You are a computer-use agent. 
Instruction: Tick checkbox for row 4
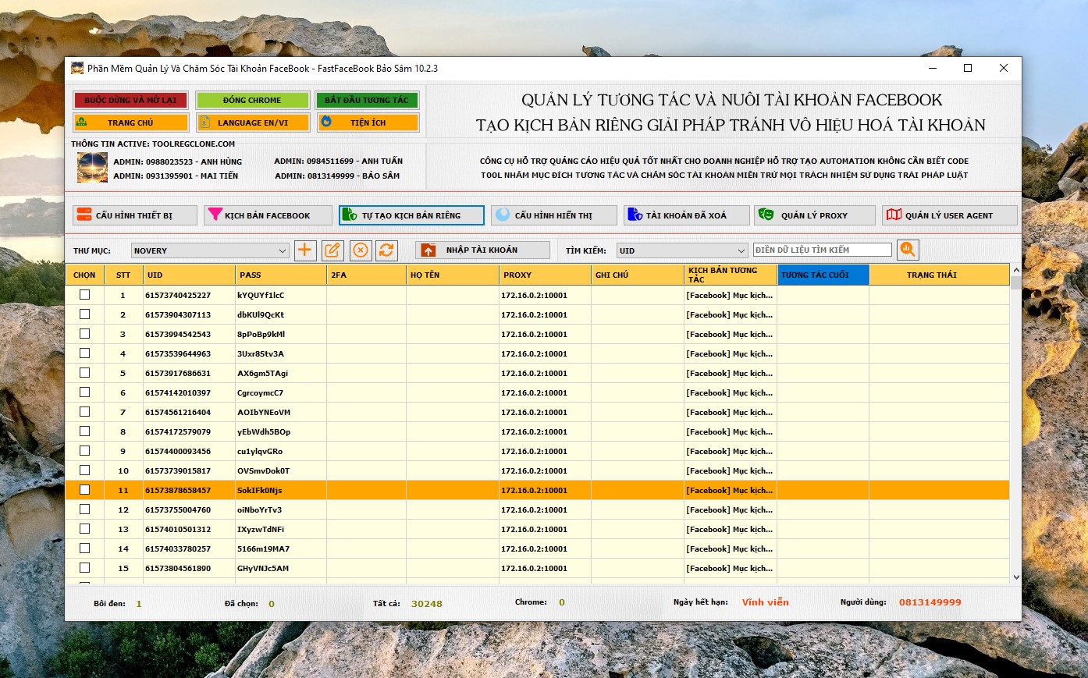point(84,353)
